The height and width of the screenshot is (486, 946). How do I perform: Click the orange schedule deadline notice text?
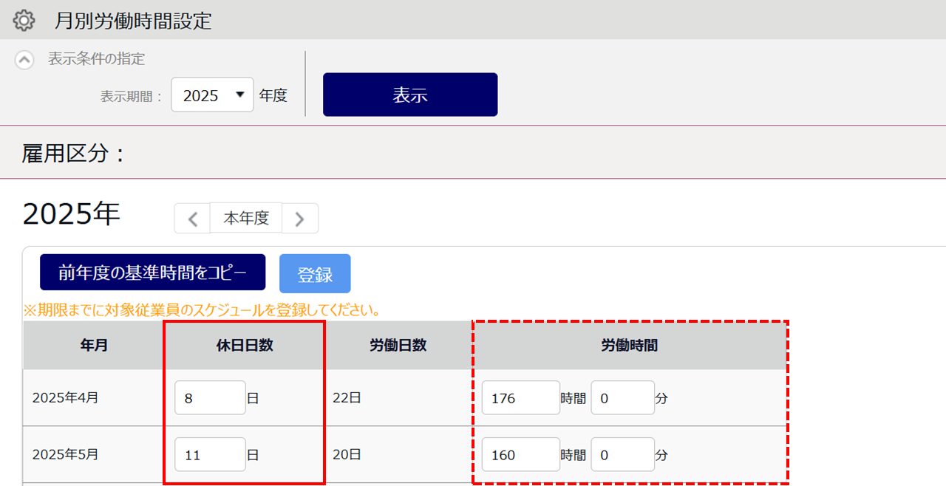click(x=202, y=311)
